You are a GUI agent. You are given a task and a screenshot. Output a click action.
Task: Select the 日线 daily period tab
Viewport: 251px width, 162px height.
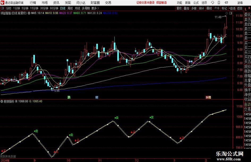pyautogui.click(x=63, y=8)
